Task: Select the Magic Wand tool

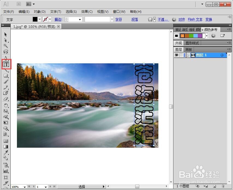Action: [5, 46]
